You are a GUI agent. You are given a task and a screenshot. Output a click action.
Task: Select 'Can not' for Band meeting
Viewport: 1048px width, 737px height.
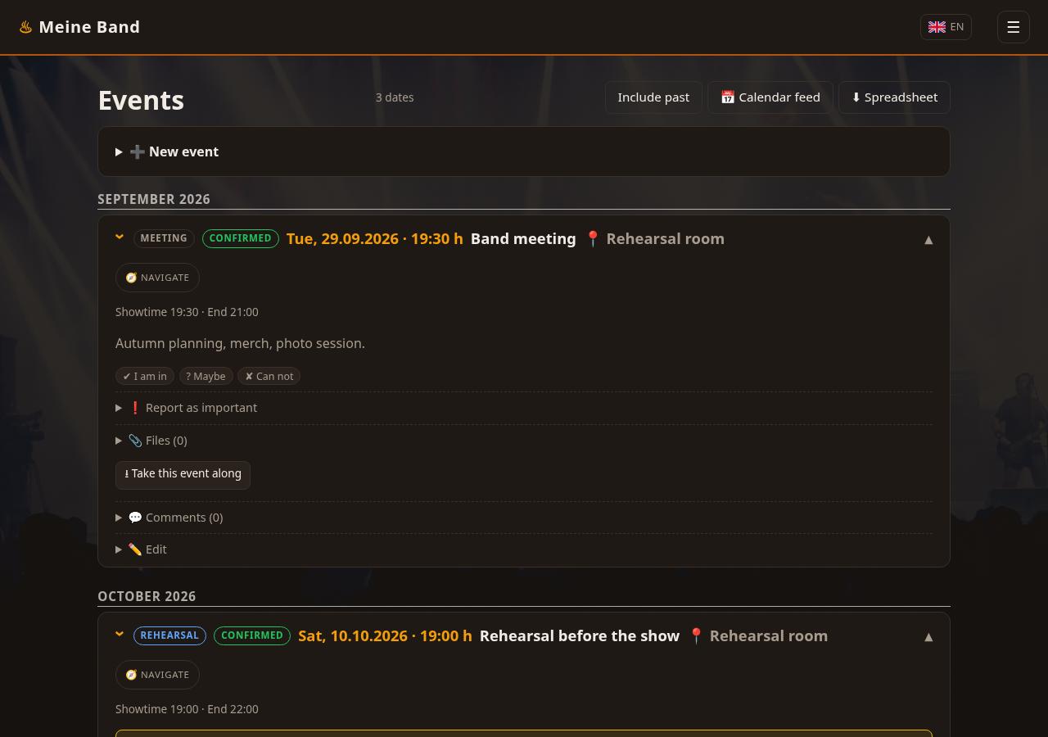click(269, 377)
